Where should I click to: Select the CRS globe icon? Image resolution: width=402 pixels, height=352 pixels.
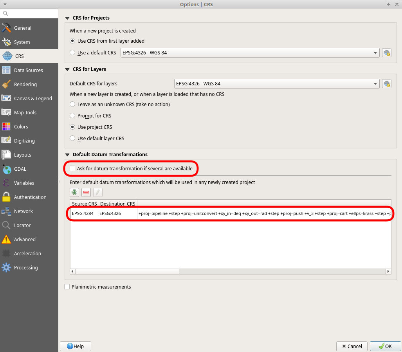pos(7,56)
